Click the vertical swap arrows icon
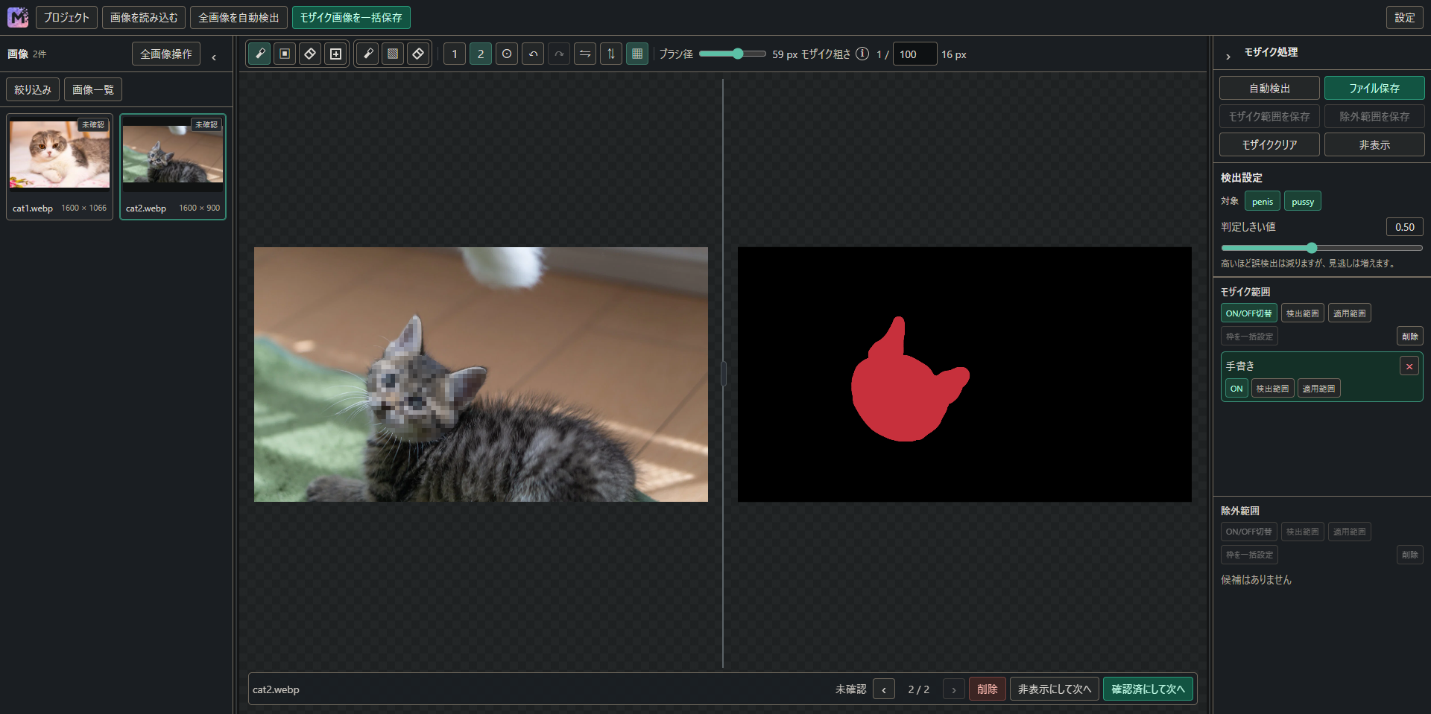Image resolution: width=1431 pixels, height=714 pixels. click(611, 54)
